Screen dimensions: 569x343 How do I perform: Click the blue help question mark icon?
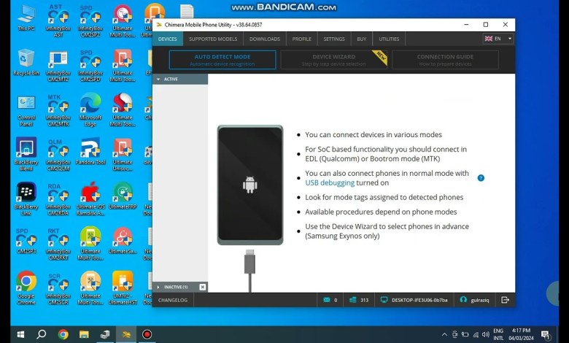pos(481,178)
